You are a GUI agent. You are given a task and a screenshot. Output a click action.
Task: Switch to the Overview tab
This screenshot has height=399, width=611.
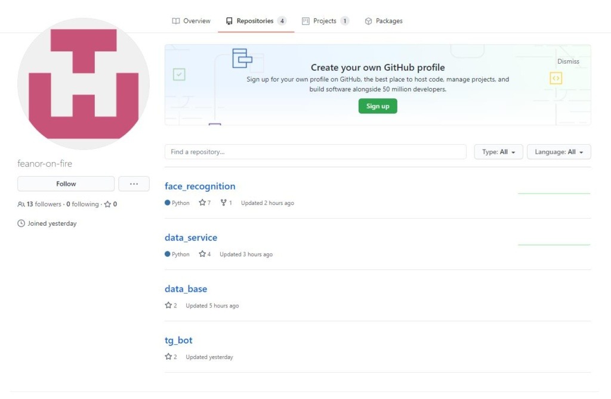click(191, 21)
